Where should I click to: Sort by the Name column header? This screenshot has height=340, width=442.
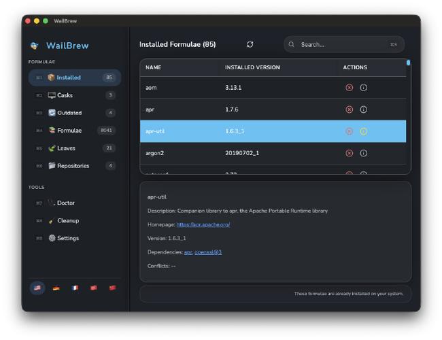tap(153, 68)
